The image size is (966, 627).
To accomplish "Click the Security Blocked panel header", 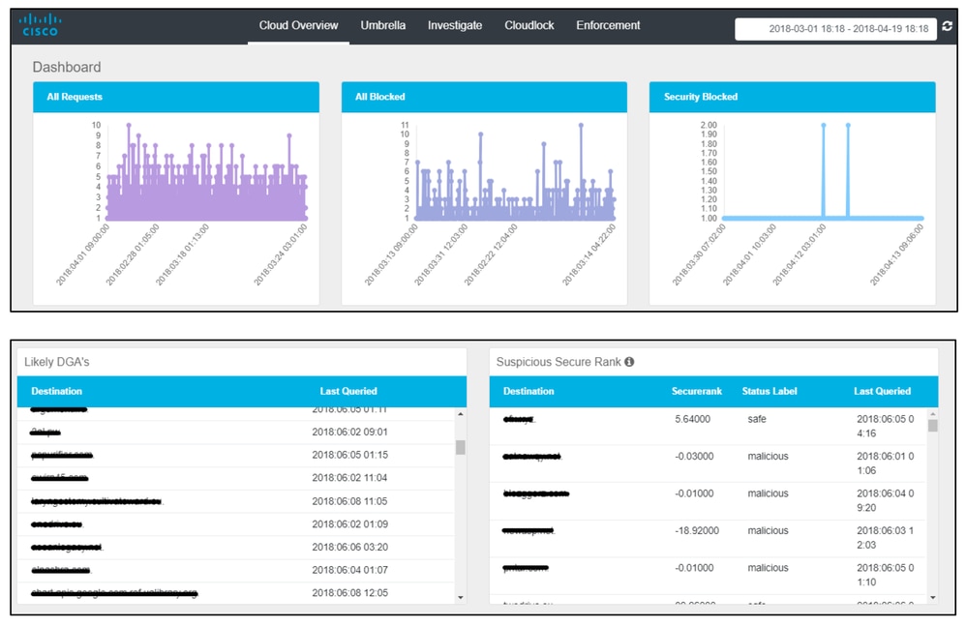I will [793, 97].
